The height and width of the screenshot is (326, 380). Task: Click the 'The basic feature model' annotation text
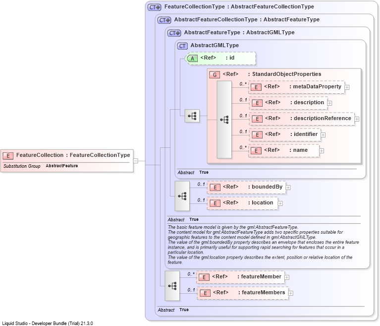click(x=233, y=227)
